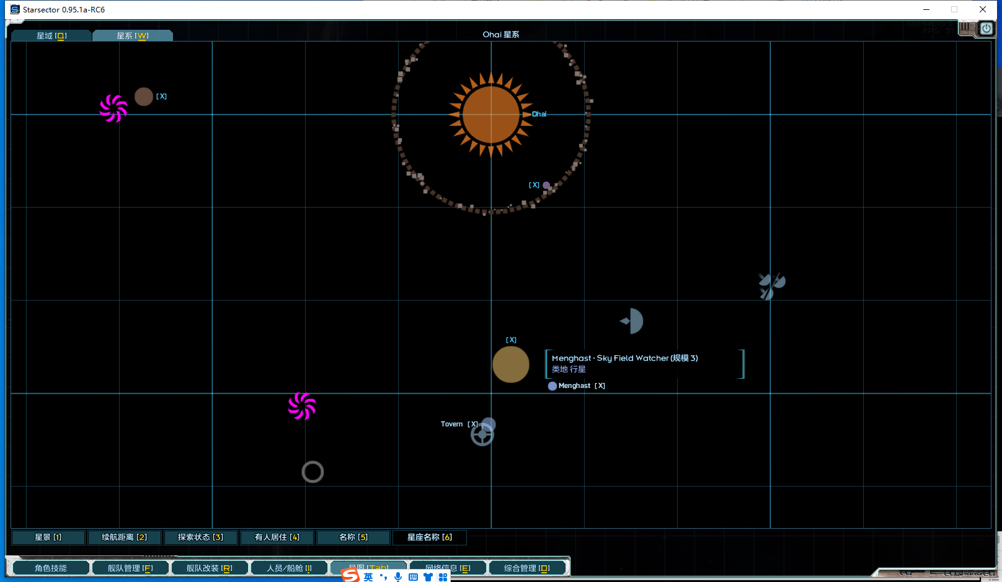Open the 角色技能 character skills screen

coord(51,568)
